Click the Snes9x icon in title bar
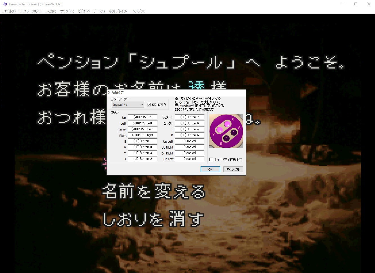The height and width of the screenshot is (273, 375). pyautogui.click(x=5, y=4)
